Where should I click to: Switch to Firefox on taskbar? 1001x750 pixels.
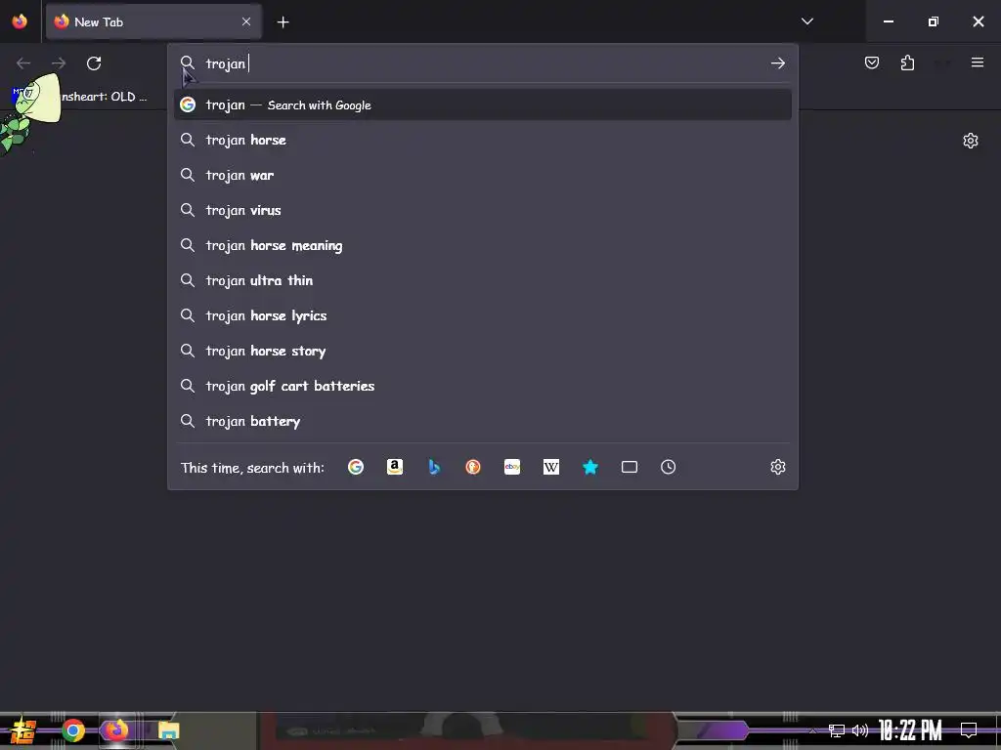click(117, 730)
